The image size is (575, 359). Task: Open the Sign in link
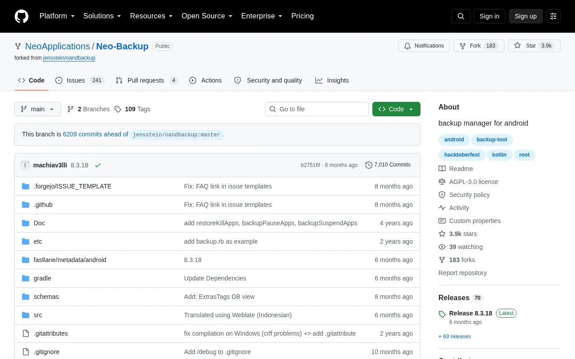pos(489,16)
